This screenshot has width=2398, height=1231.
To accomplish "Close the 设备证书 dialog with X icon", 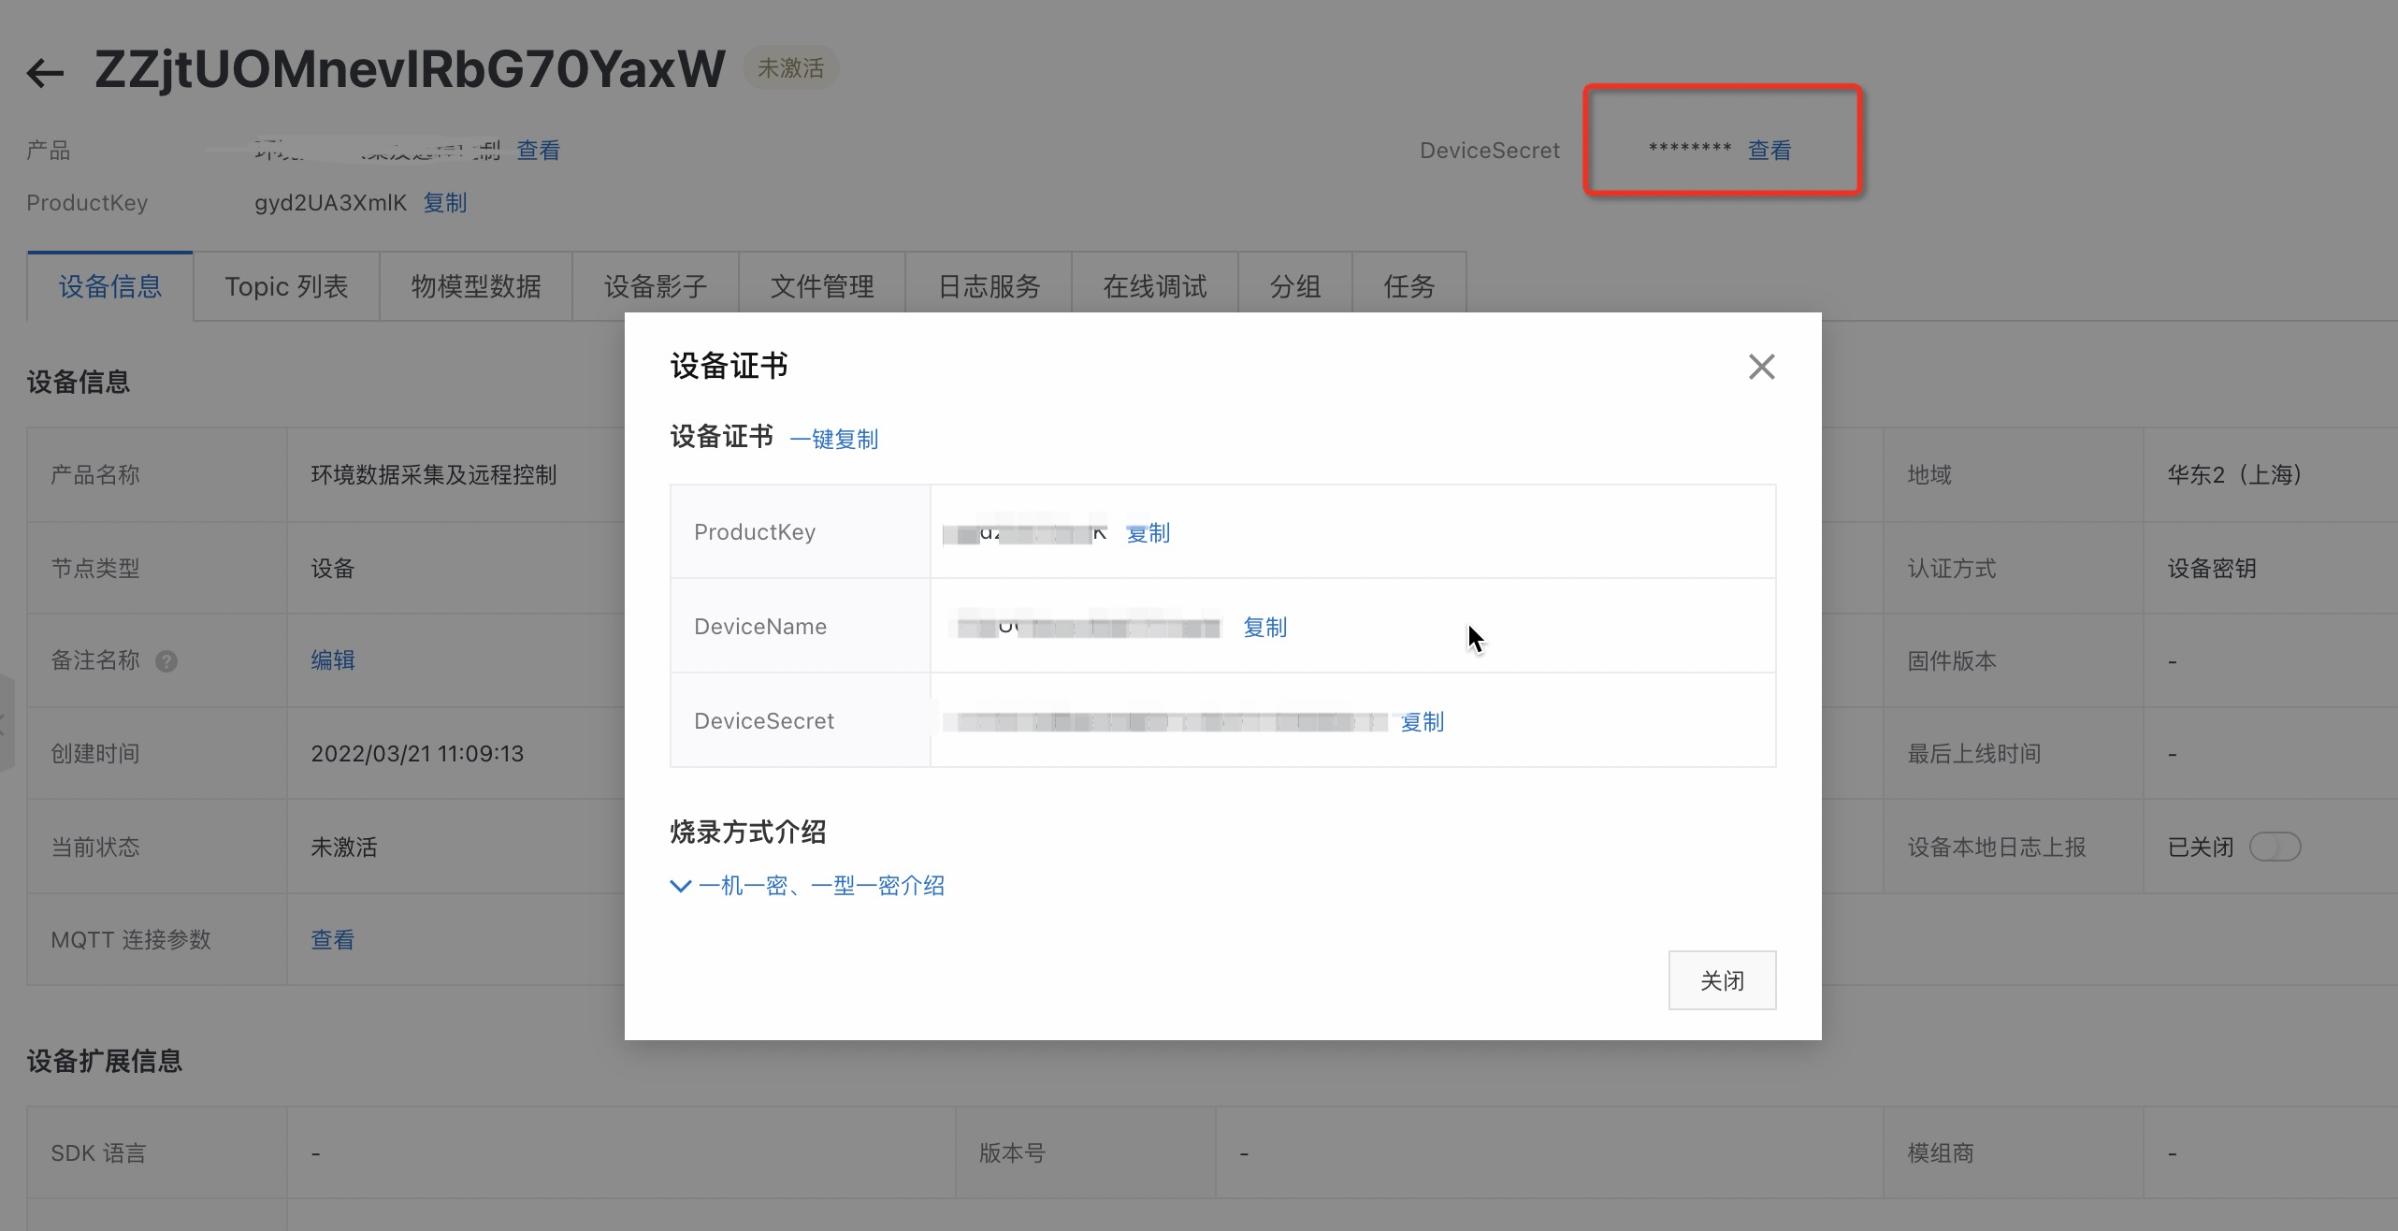I will click(1761, 367).
